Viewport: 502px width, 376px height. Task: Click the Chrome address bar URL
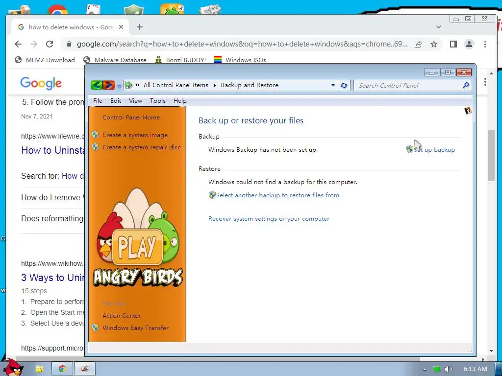coord(242,44)
